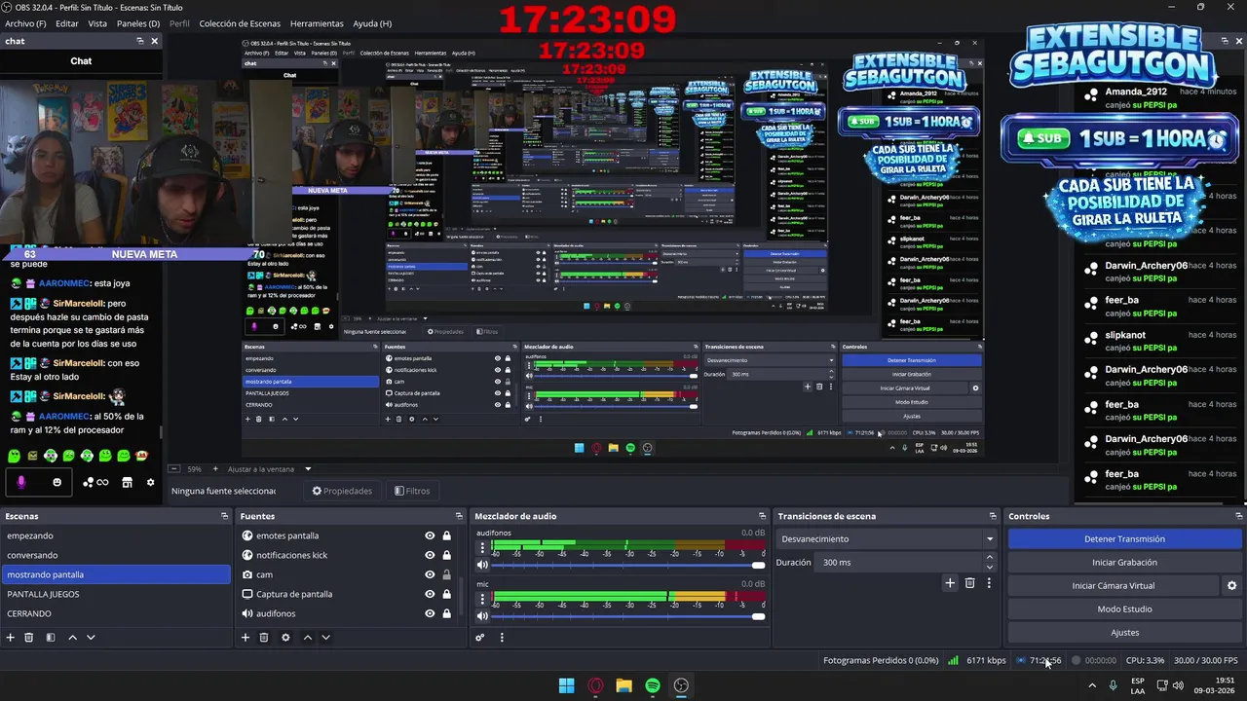Open the Paneles menu
Viewport: 1247px width, 701px height.
pyautogui.click(x=138, y=23)
